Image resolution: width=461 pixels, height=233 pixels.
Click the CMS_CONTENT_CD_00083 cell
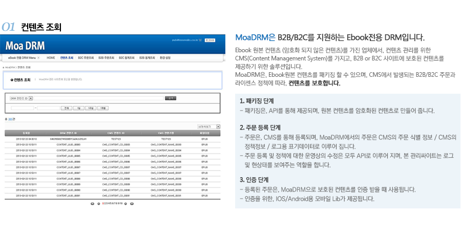point(116,145)
